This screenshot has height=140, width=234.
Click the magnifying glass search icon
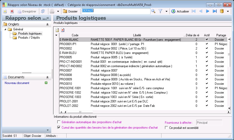[153, 11]
